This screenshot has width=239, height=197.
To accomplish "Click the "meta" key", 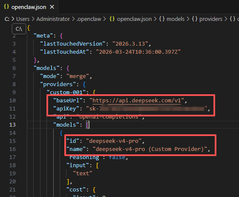I will pos(43,36).
